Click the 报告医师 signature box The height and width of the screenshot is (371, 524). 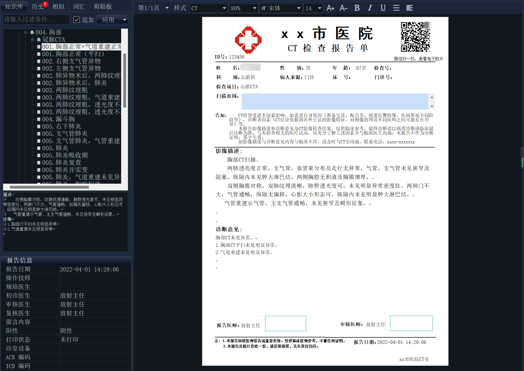pos(286,323)
